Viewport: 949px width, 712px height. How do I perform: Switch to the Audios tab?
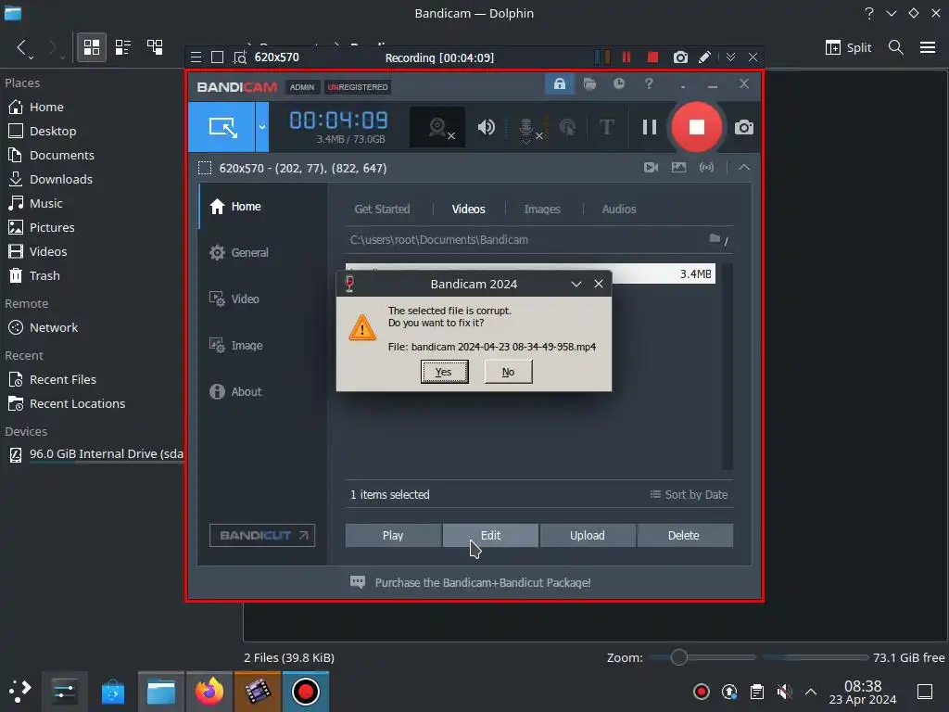pos(618,209)
